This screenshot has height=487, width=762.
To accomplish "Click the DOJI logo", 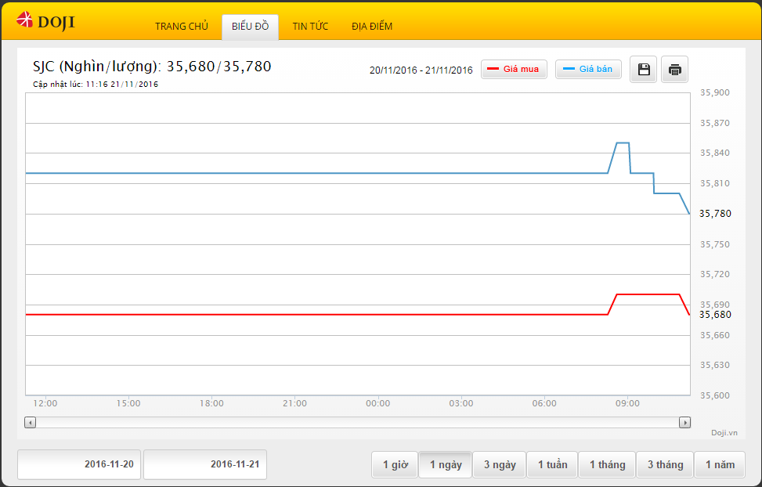I will coord(45,21).
